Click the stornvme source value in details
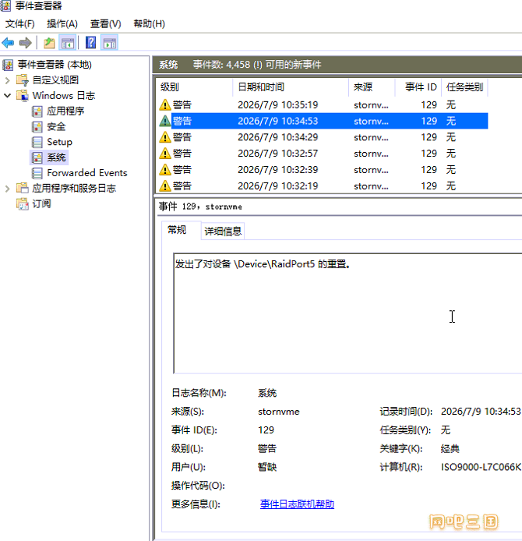 (x=279, y=412)
